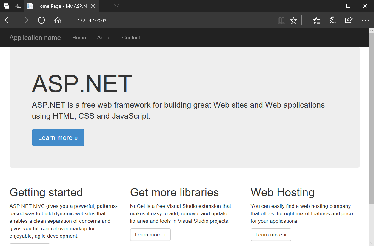Click Learn more under Get more libraries
374x246 pixels.
(x=150, y=235)
